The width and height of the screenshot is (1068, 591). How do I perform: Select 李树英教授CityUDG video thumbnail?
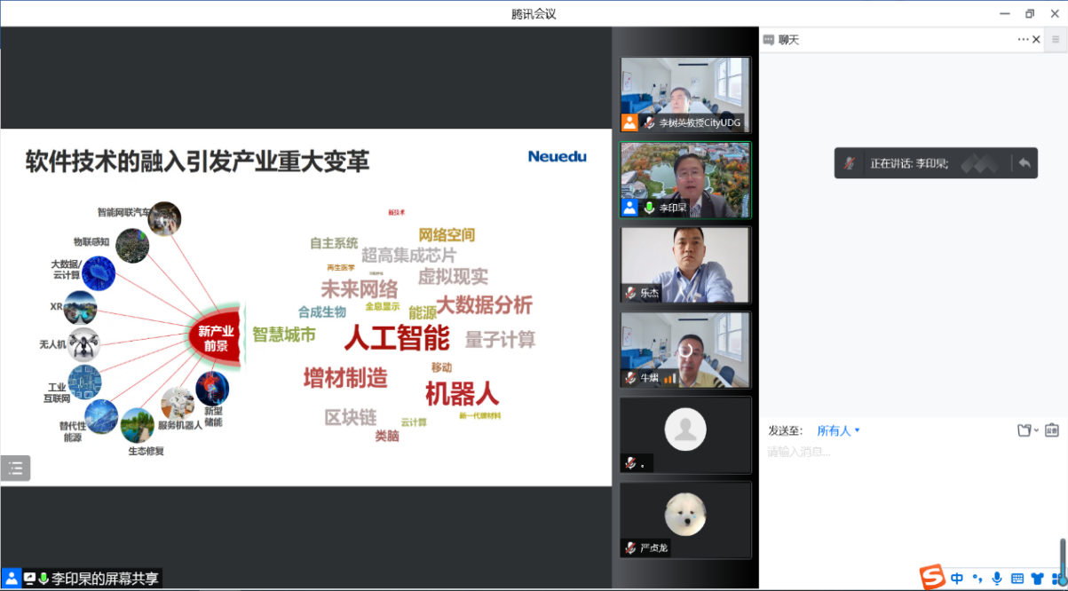[685, 94]
